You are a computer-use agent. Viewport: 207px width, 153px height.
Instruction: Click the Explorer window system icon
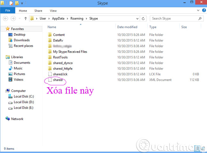click(x=2, y=3)
